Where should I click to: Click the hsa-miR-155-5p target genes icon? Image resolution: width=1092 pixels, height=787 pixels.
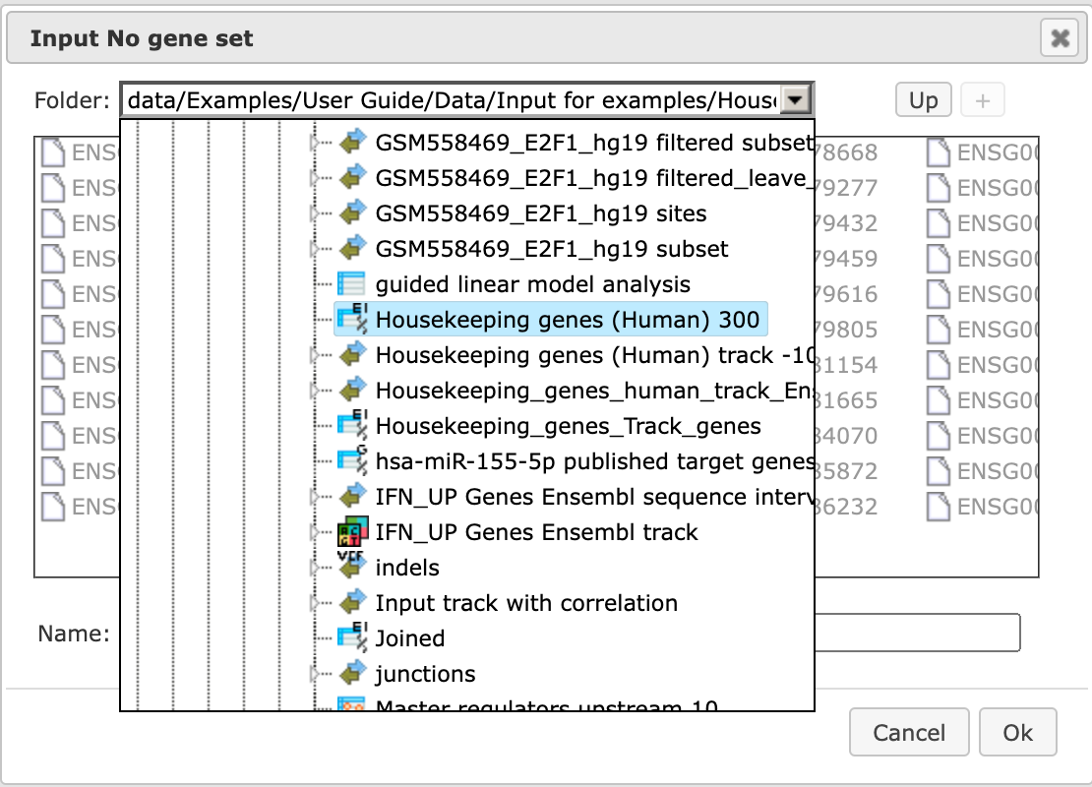(351, 460)
